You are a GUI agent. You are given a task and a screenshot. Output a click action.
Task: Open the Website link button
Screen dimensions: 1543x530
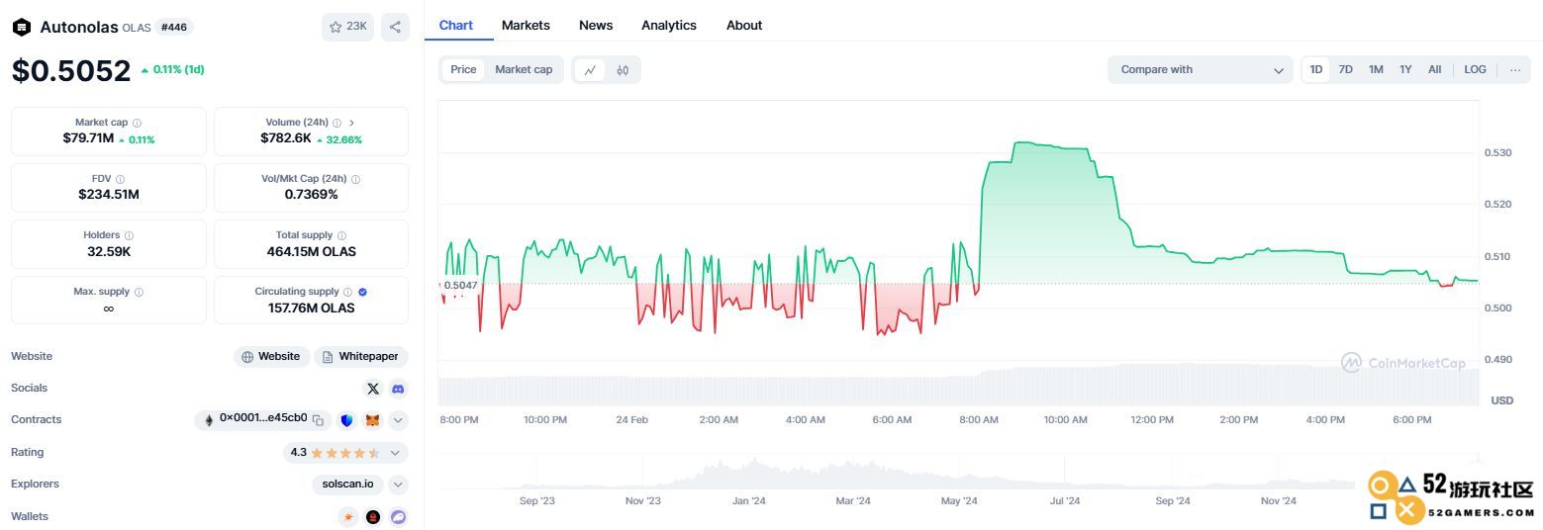(271, 357)
